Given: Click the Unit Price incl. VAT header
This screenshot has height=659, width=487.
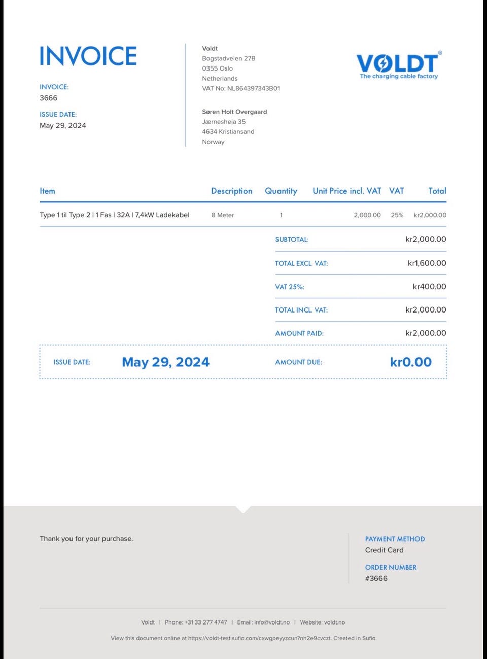Looking at the screenshot, I should [347, 191].
